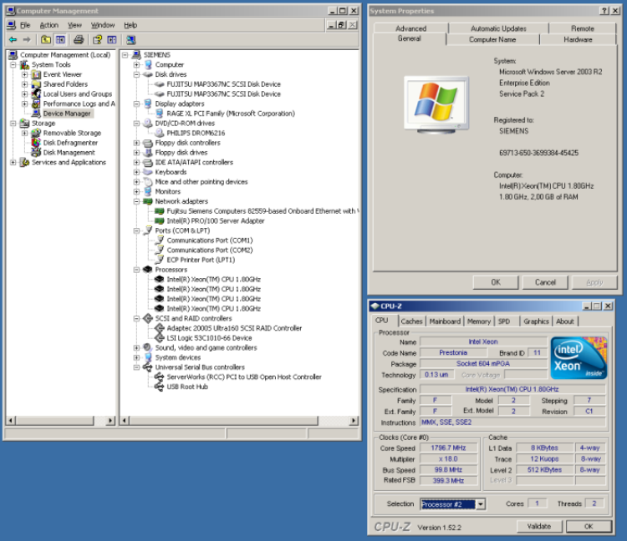
Task: Open the Action menu
Action: coord(48,25)
